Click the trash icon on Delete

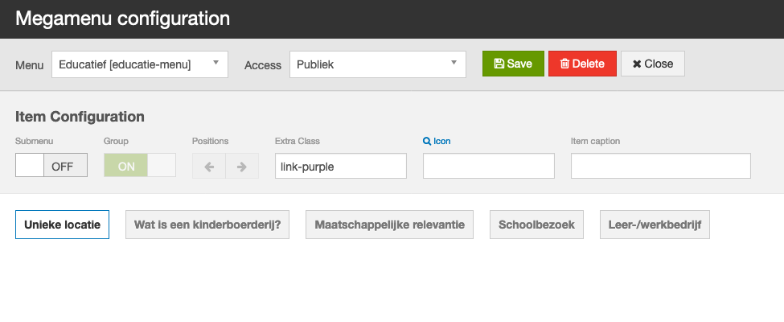point(564,64)
